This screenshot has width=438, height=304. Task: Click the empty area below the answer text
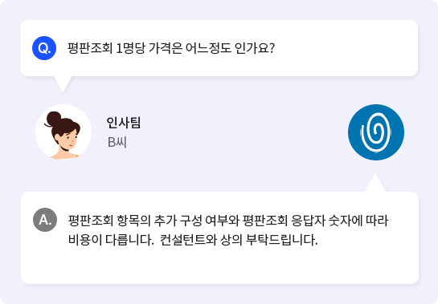219,266
